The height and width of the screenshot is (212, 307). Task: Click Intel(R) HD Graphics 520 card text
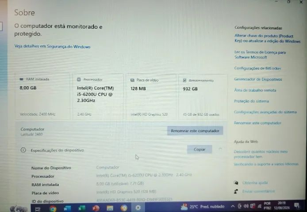(149, 114)
